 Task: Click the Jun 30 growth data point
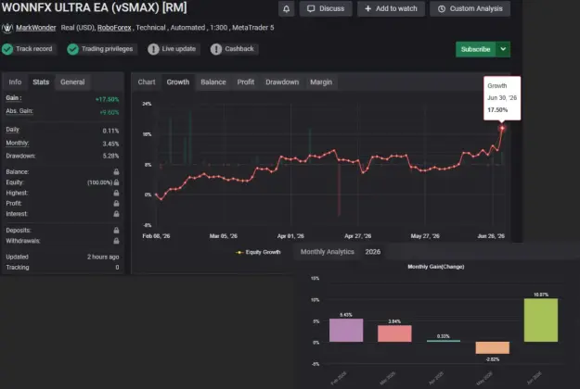(x=502, y=128)
